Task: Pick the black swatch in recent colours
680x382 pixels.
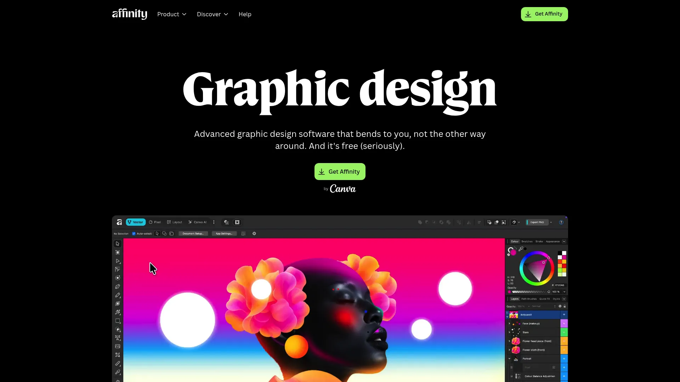Action: (x=560, y=253)
